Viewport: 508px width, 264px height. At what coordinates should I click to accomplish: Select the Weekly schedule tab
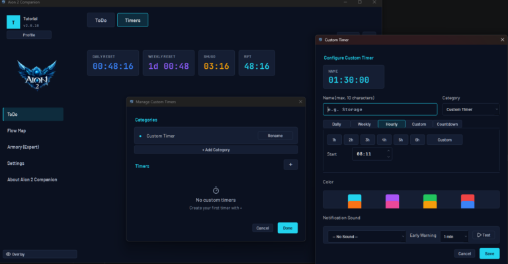pyautogui.click(x=364, y=124)
